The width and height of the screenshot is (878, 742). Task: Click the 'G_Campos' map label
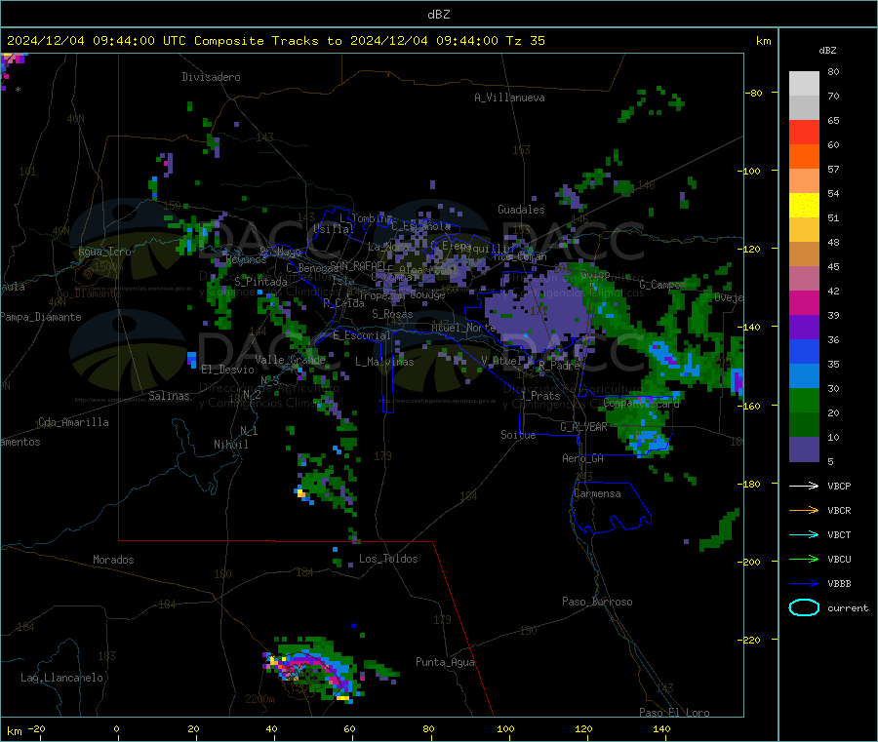(x=663, y=285)
